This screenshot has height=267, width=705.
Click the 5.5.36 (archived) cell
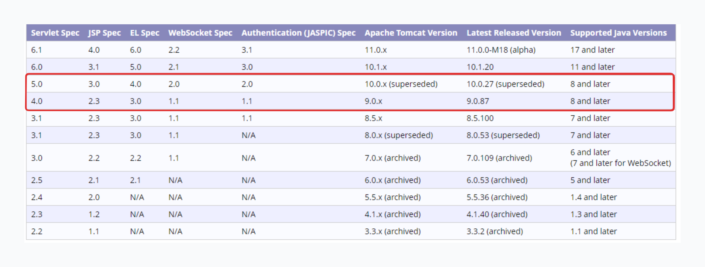[x=497, y=197]
